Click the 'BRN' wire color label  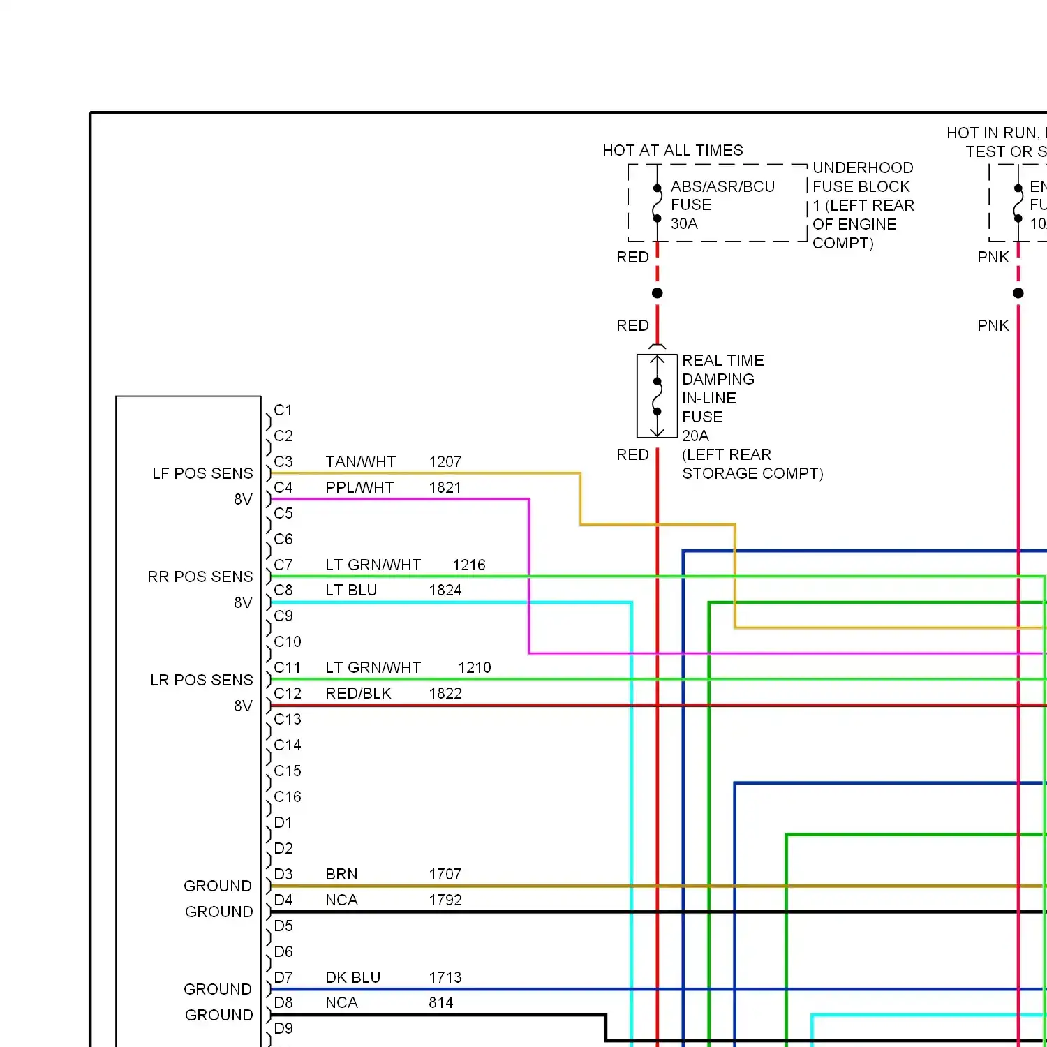[341, 875]
